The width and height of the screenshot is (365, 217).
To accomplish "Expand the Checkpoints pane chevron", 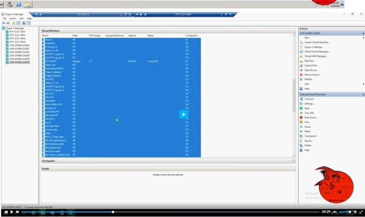I will pyautogui.click(x=293, y=161).
